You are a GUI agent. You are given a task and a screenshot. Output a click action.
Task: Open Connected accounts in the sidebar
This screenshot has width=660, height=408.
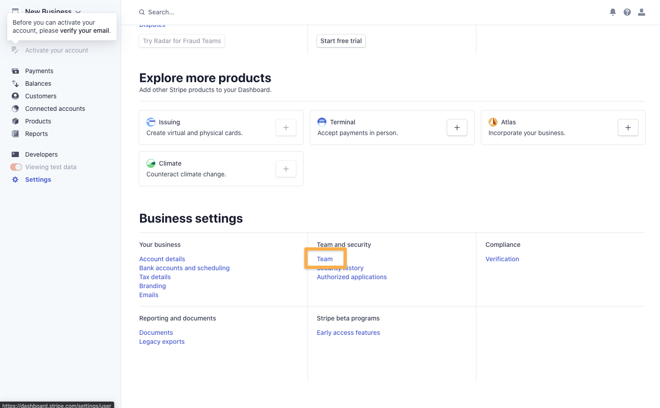(55, 109)
